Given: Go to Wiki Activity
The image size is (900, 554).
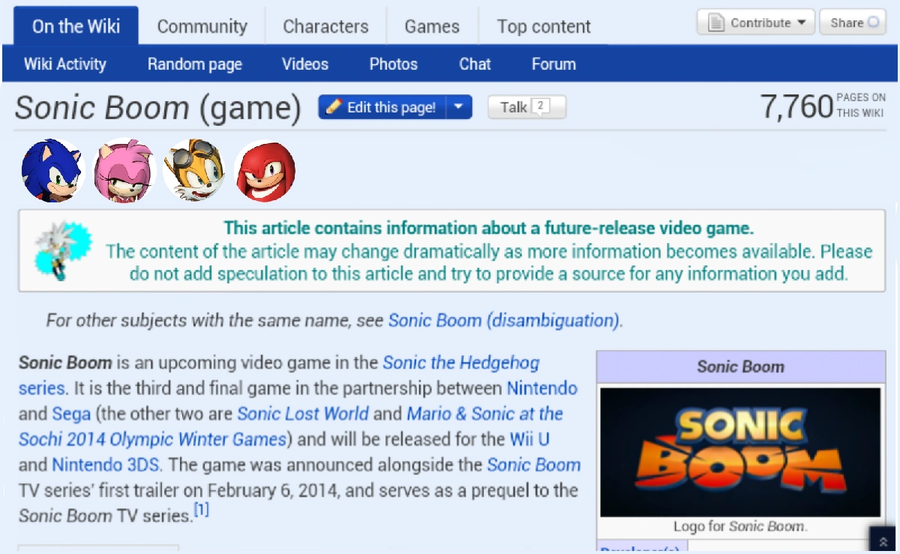Looking at the screenshot, I should point(65,64).
